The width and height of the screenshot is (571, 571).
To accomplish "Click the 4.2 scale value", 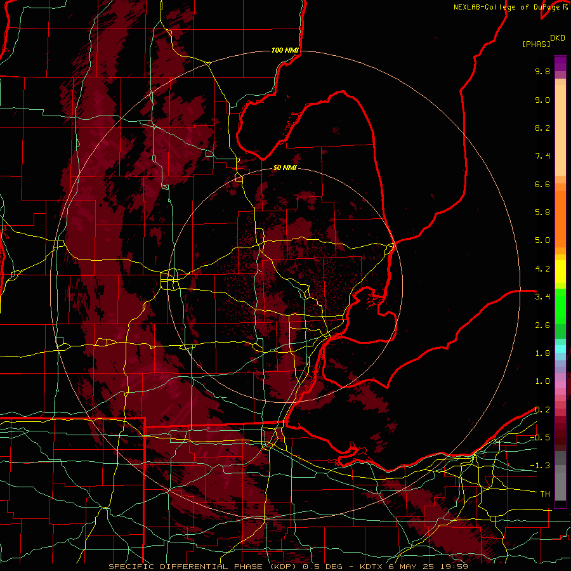I will [x=542, y=269].
